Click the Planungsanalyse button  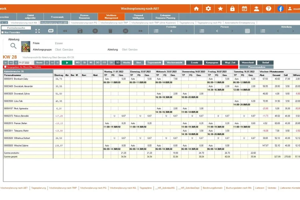pyautogui.click(x=256, y=67)
